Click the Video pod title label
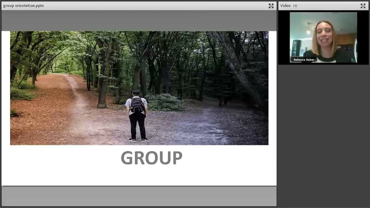370x208 pixels. (285, 6)
